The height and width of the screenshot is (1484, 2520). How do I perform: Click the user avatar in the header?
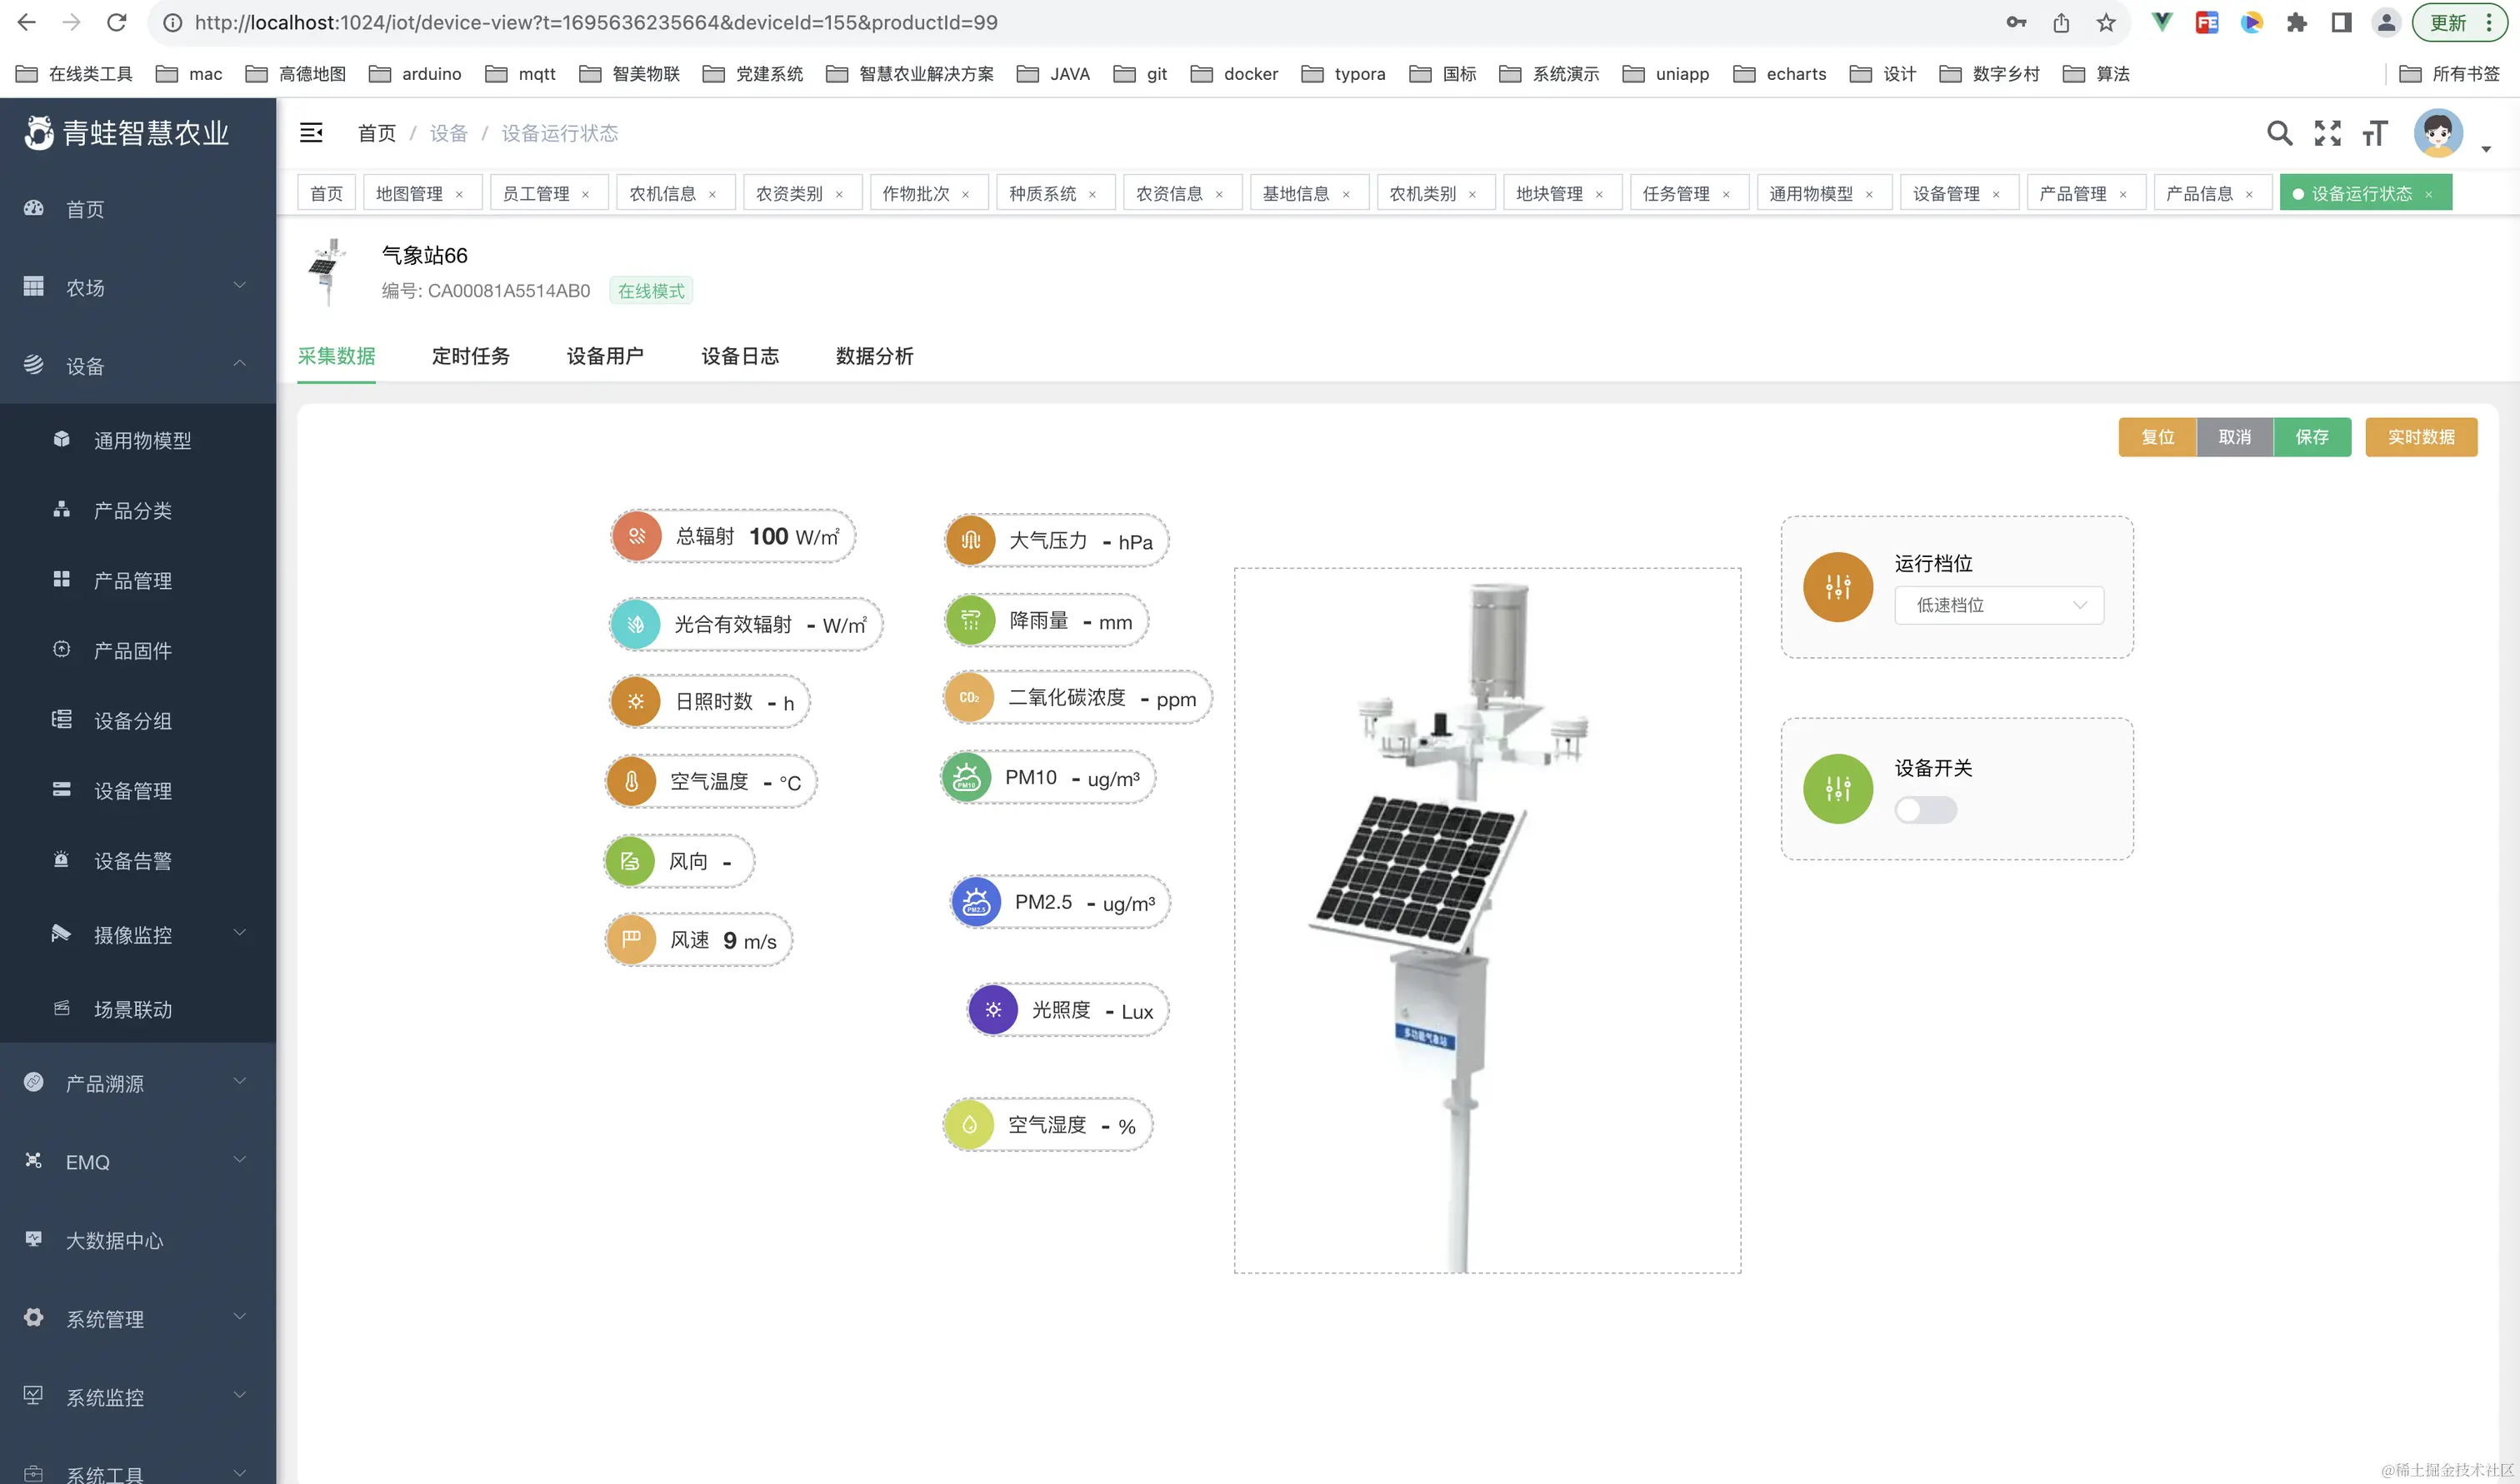pyautogui.click(x=2439, y=133)
